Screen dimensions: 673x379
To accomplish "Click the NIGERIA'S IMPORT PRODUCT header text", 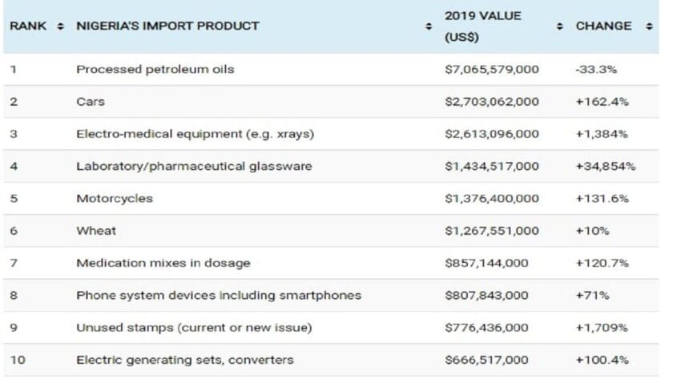I will pos(167,26).
